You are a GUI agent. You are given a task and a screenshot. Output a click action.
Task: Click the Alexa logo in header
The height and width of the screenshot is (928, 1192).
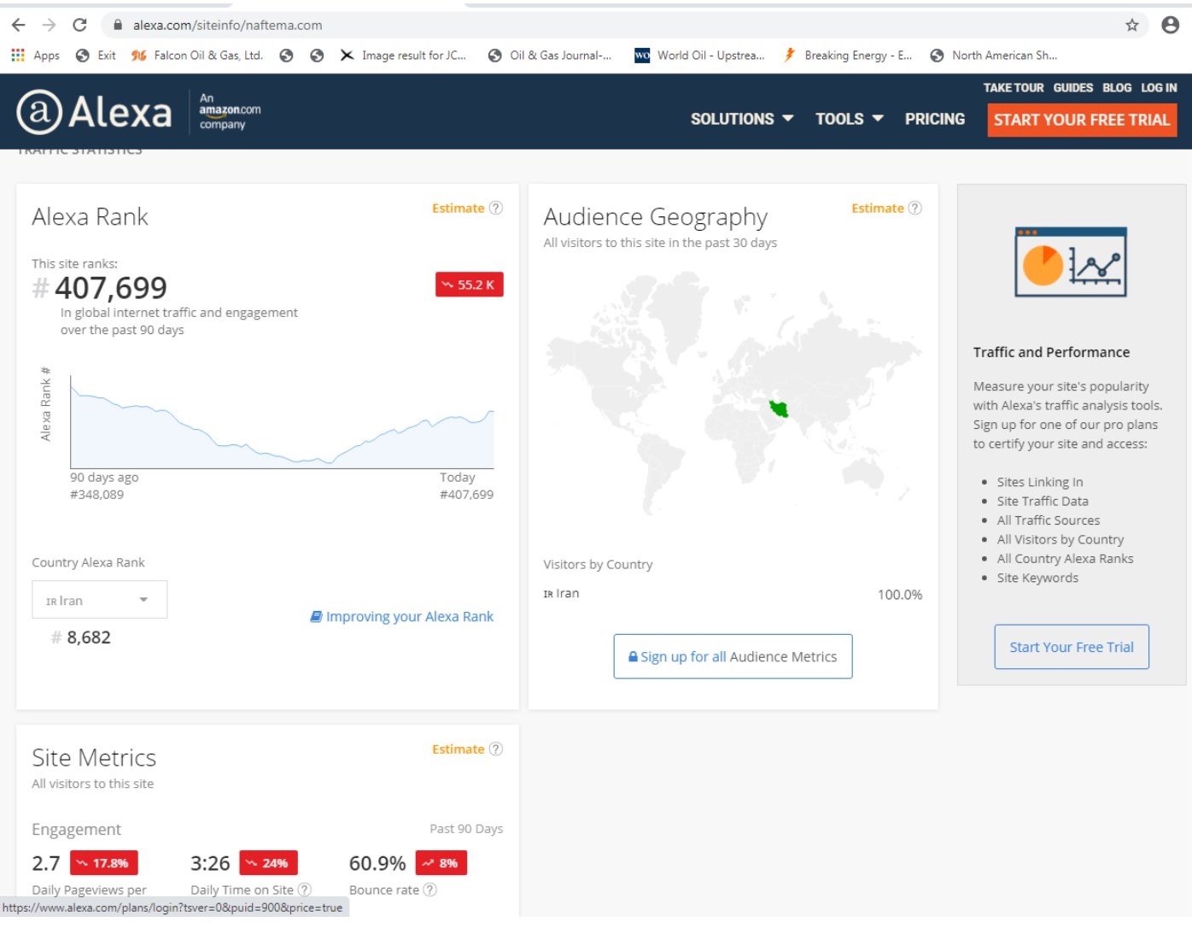click(95, 112)
